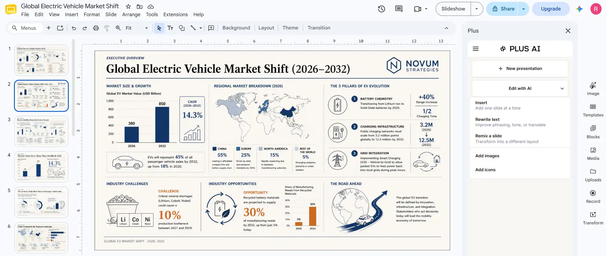Open the Background settings
The image size is (606, 256).
tap(236, 28)
